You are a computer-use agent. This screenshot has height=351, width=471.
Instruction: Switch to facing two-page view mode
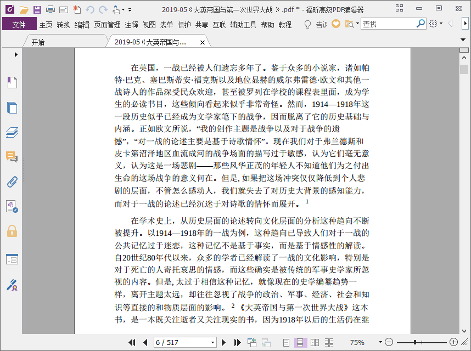tap(315, 342)
